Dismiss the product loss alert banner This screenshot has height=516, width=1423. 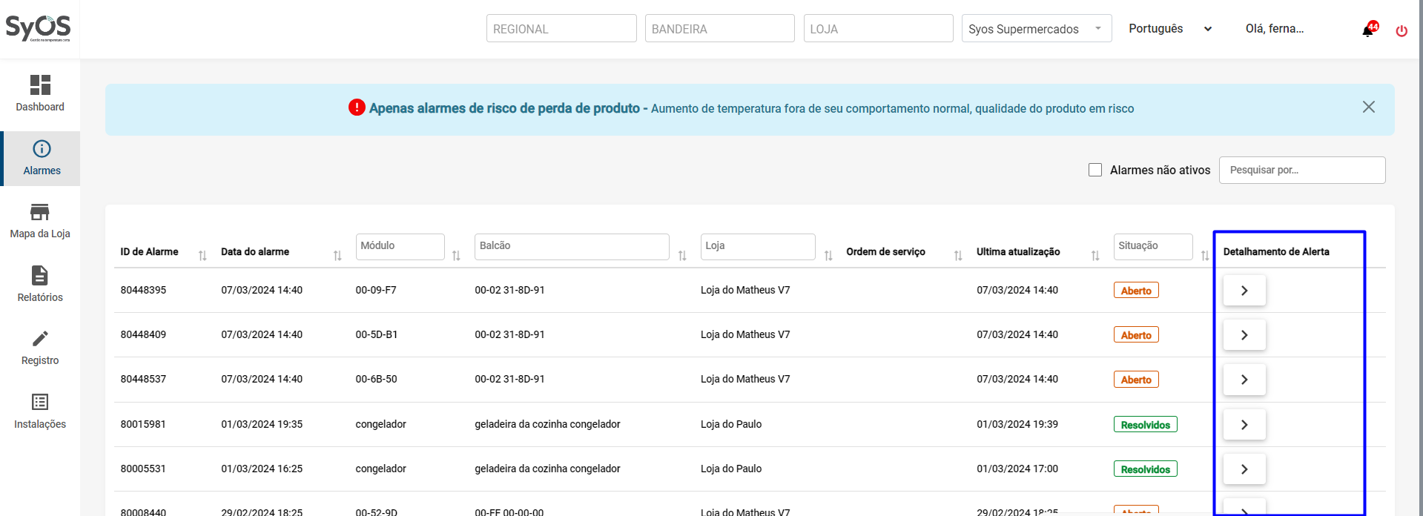1369,107
